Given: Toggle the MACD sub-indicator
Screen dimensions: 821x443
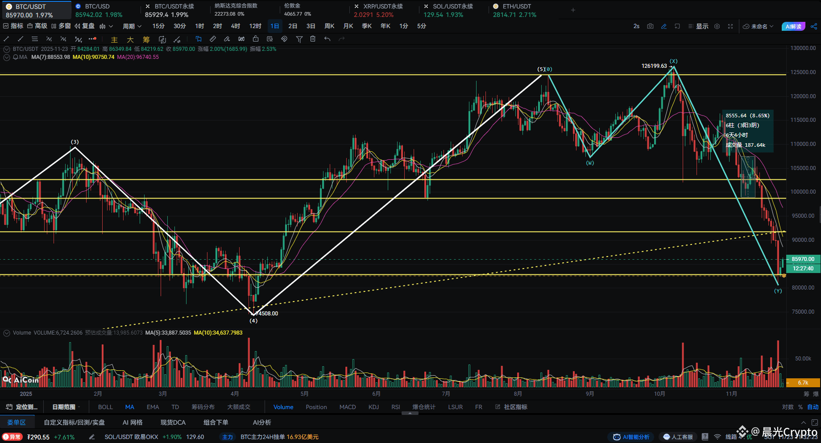Looking at the screenshot, I should (348, 407).
